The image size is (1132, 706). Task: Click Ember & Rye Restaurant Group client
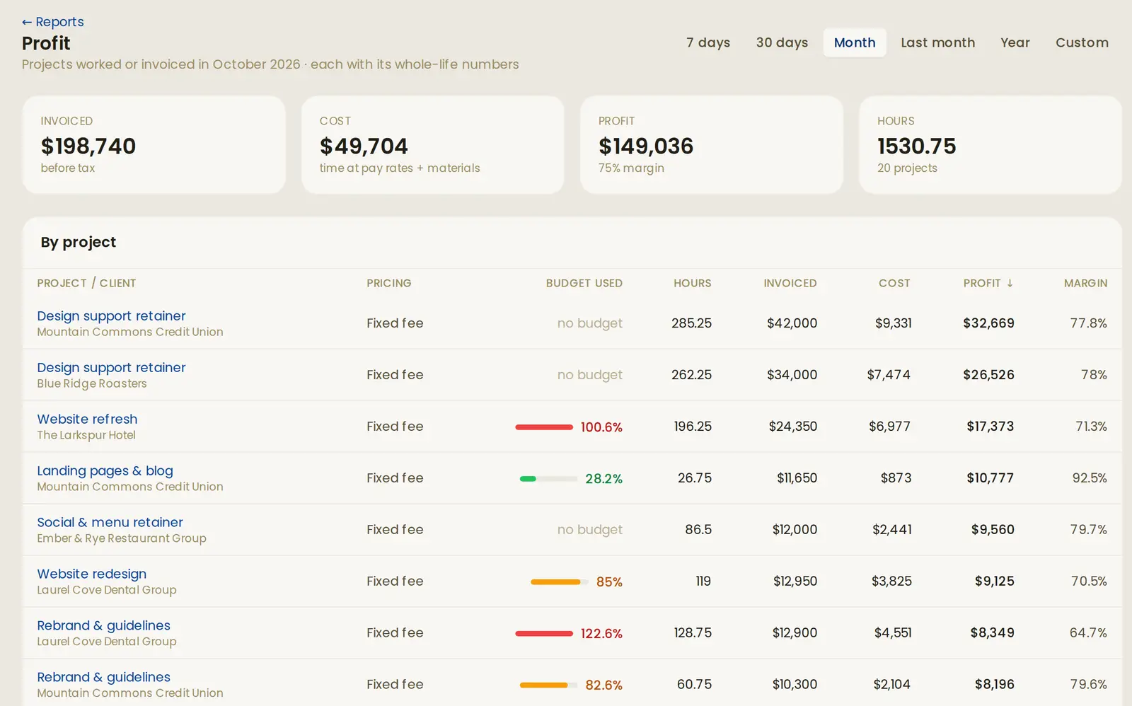coord(122,538)
